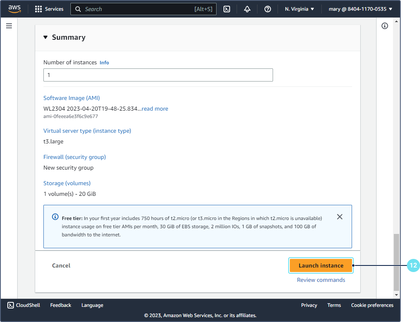Expand the left hamburger navigation menu
The width and height of the screenshot is (420, 322).
point(9,26)
